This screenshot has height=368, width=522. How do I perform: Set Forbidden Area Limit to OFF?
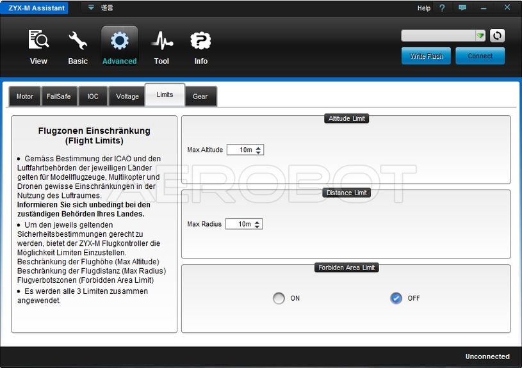(x=396, y=298)
